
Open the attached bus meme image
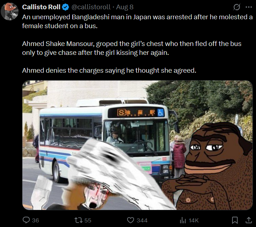137,145
